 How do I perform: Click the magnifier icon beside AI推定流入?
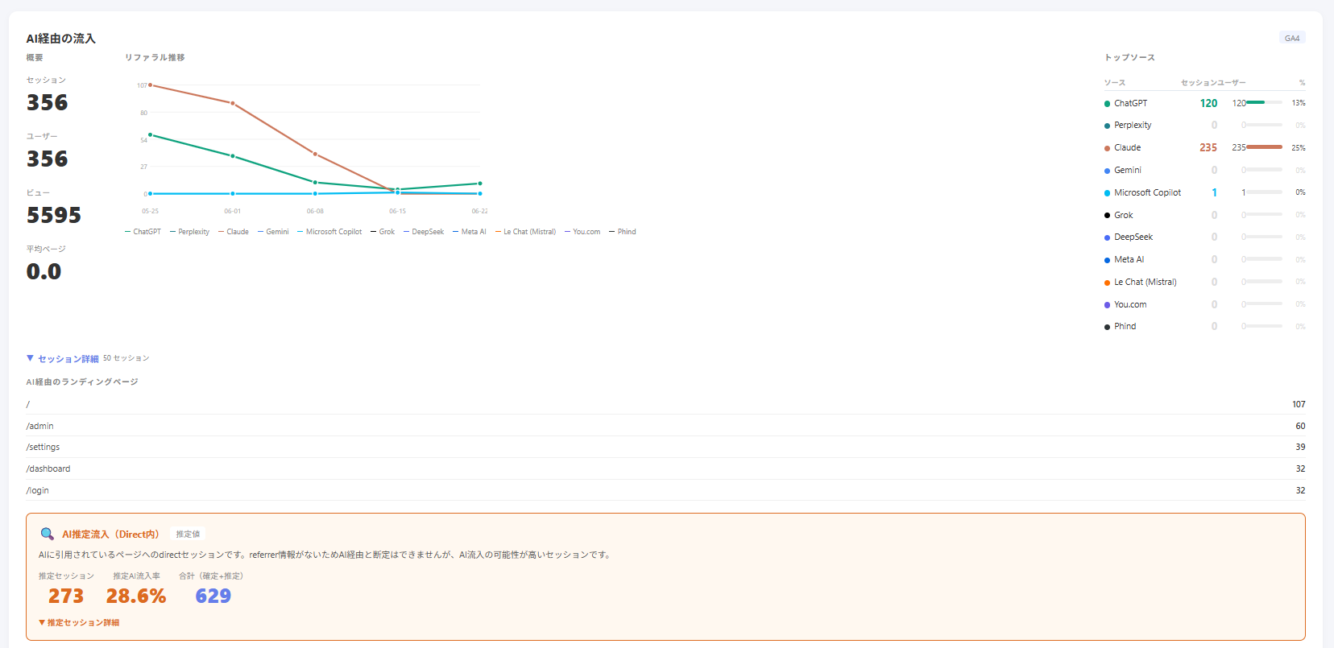coord(48,534)
